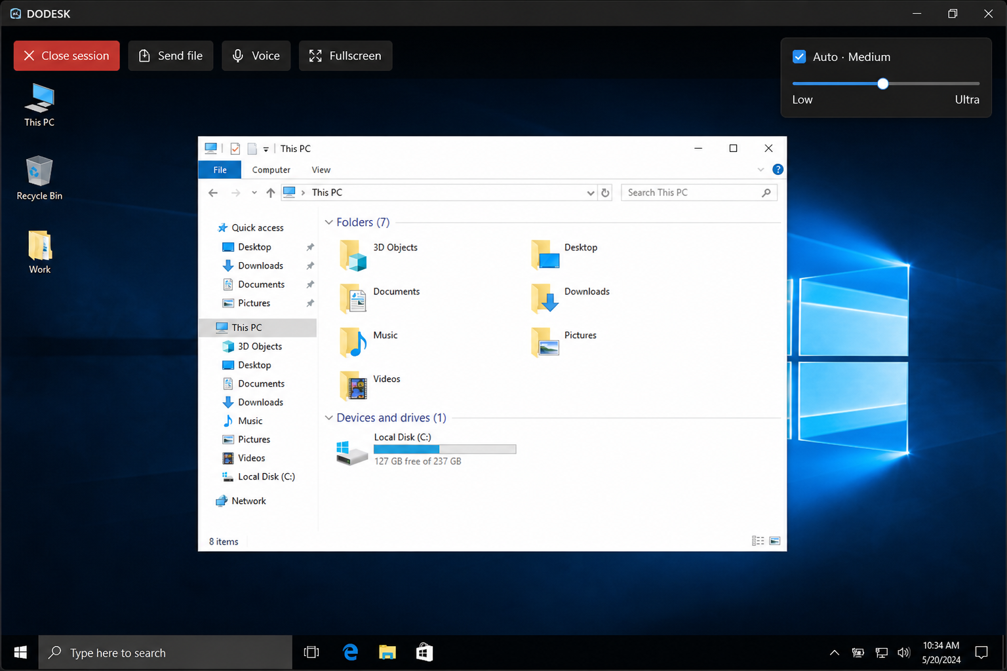Screen dimensions: 1007x671
Task: Collapse the Devices and drives group
Action: click(x=328, y=418)
